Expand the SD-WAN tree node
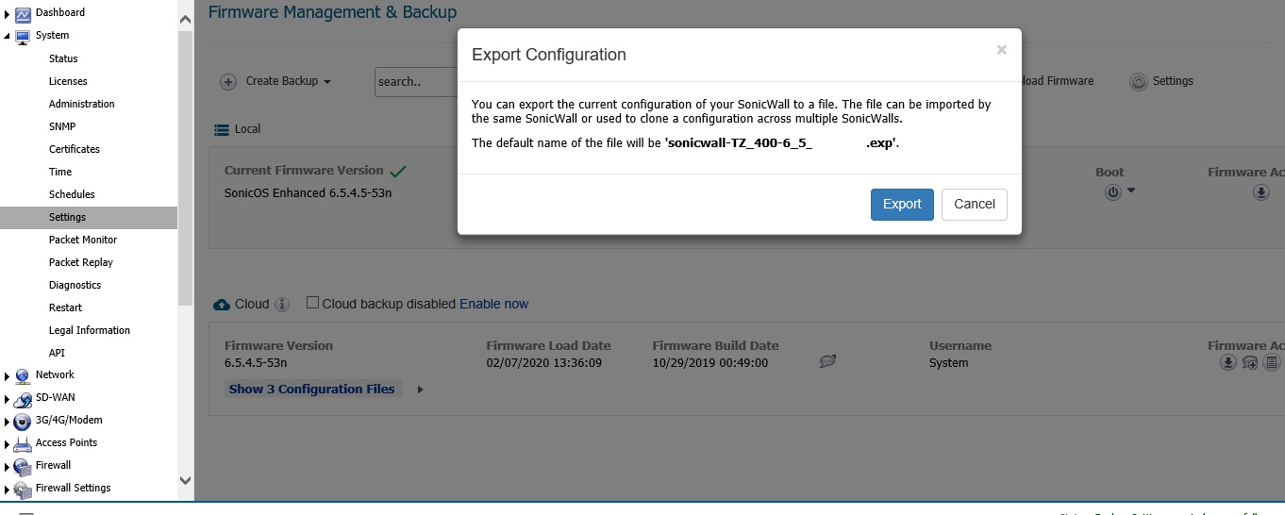The image size is (1285, 515). (8, 399)
